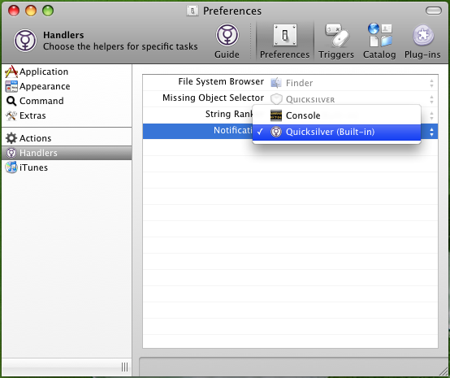Click the Missing Object Selector label
This screenshot has height=378, width=450.
(214, 98)
